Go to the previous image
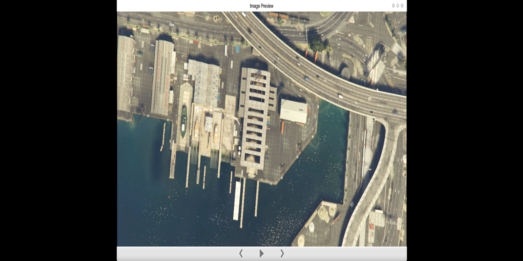This screenshot has height=261, width=523. (241, 253)
